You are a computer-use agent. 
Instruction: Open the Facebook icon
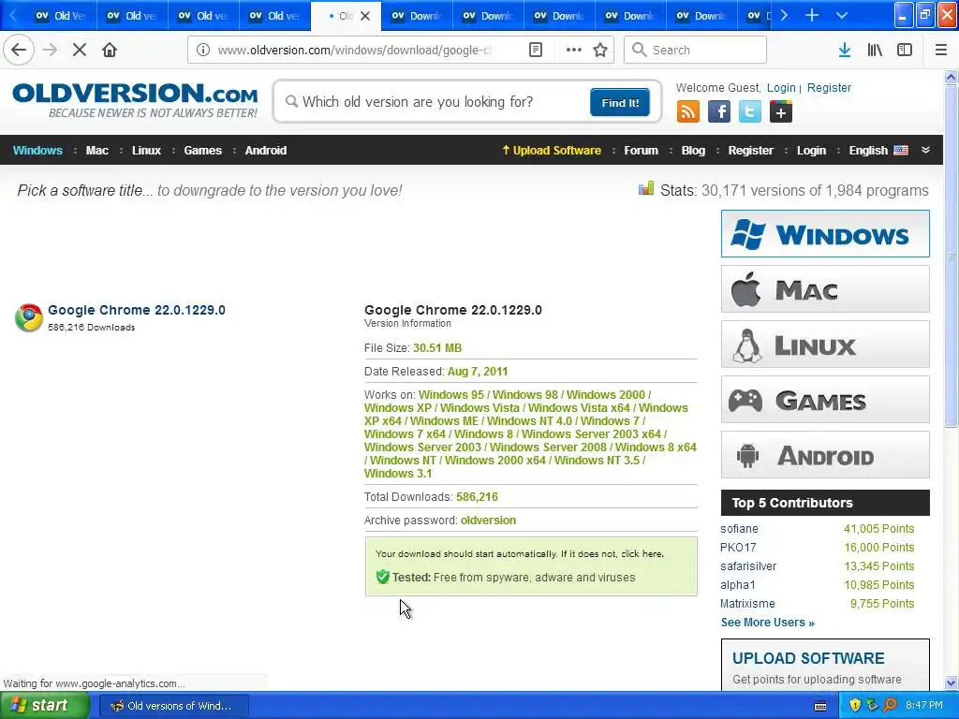click(719, 112)
